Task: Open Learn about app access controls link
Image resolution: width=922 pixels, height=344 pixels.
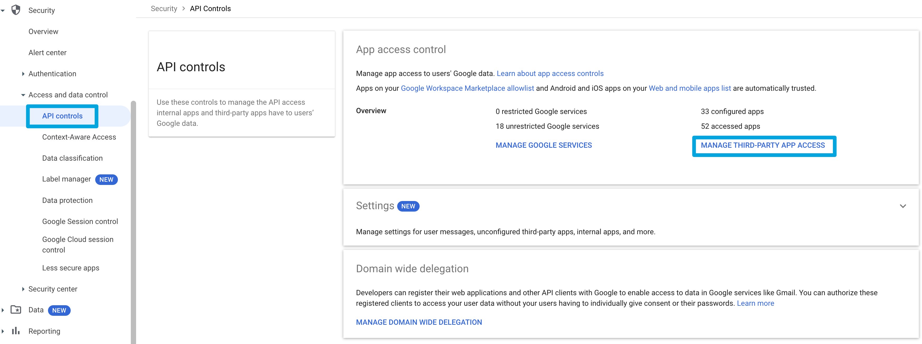Action: [550, 73]
